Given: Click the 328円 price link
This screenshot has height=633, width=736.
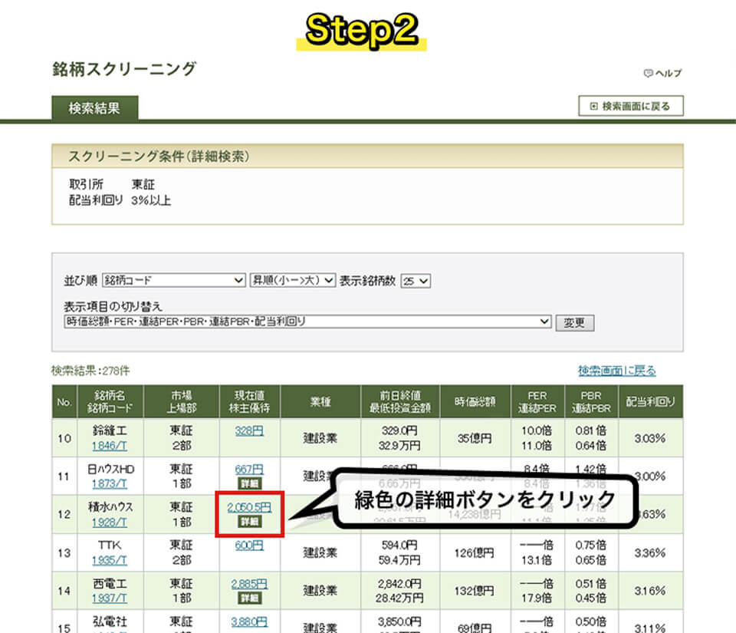Looking at the screenshot, I should pyautogui.click(x=249, y=430).
